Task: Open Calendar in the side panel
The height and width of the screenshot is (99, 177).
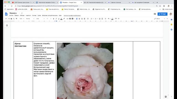Action: tap(171, 20)
